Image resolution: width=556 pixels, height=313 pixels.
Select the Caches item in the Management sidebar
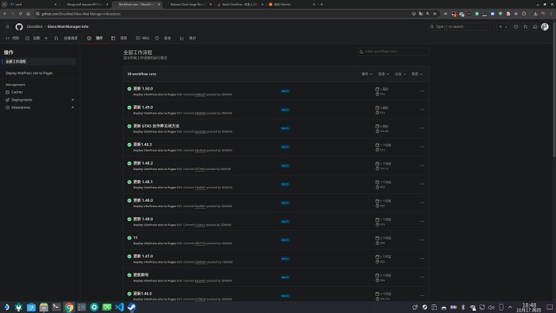(17, 92)
